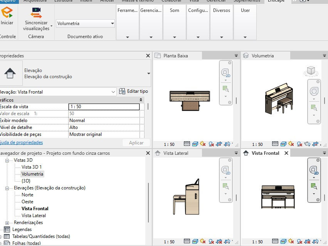Open 2D steering wheel in Vista Frontal
This screenshot has width=328, height=246.
coord(314,170)
